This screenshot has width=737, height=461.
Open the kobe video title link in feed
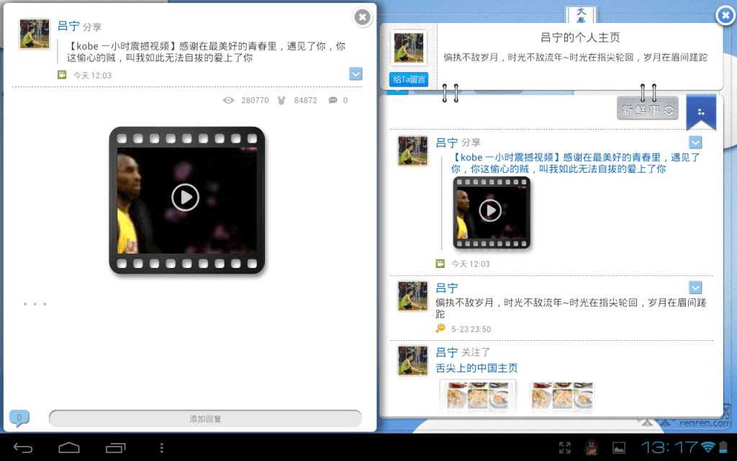coord(575,164)
